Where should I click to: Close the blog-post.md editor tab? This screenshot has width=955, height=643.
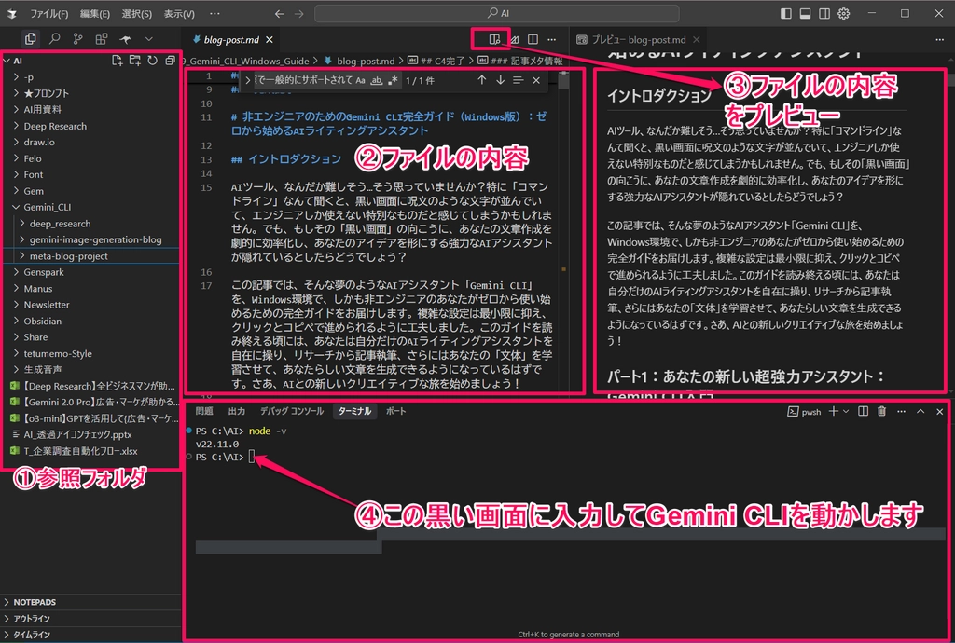point(270,39)
